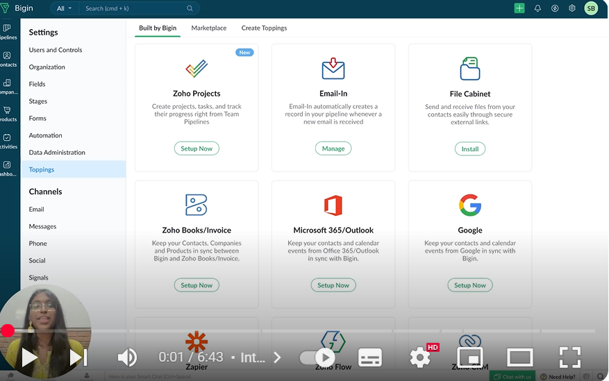Open the Products module icon
The width and height of the screenshot is (609, 381).
point(7,110)
